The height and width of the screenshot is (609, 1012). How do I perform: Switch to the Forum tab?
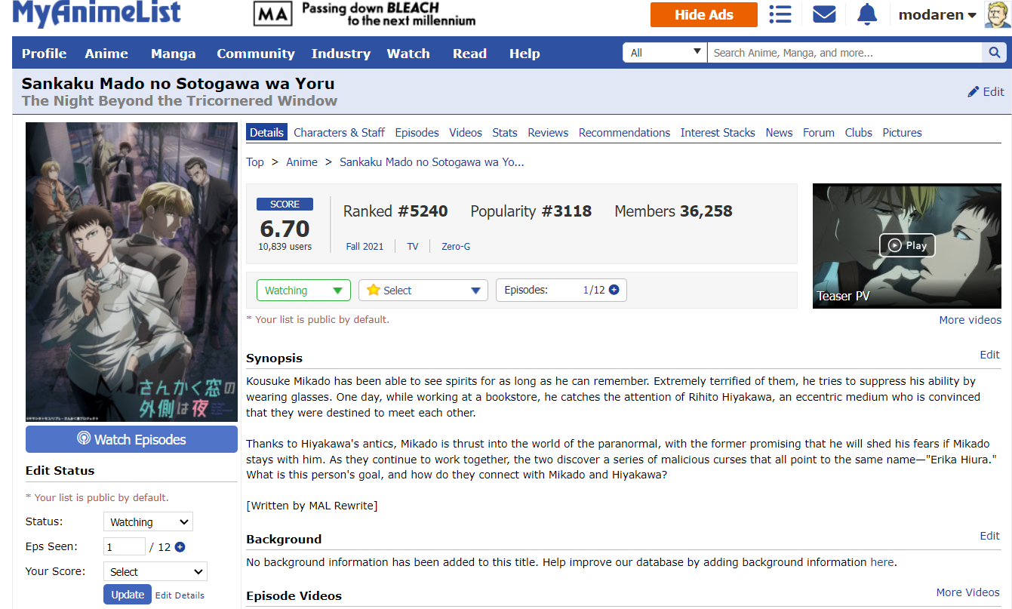[x=819, y=132]
